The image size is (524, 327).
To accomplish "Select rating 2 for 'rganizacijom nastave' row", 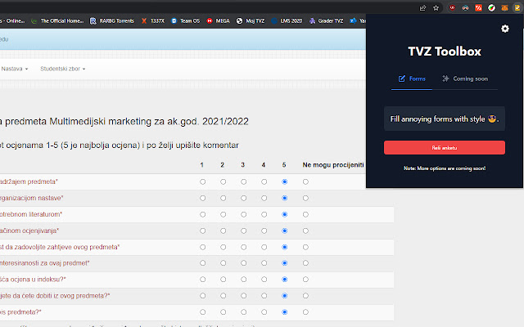I will pyautogui.click(x=223, y=198).
